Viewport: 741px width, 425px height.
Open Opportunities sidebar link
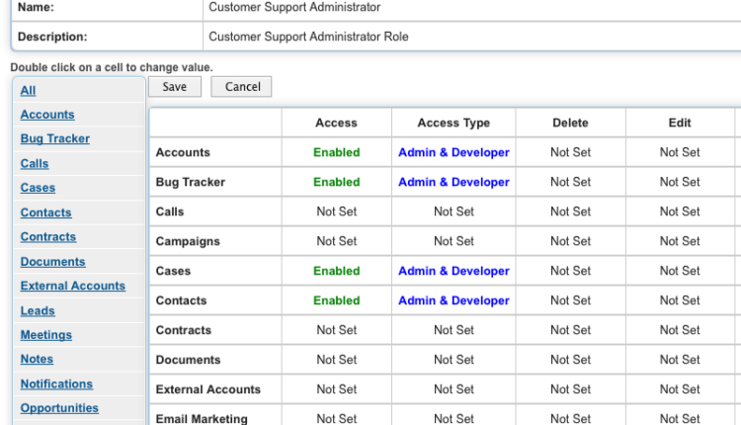click(x=59, y=408)
